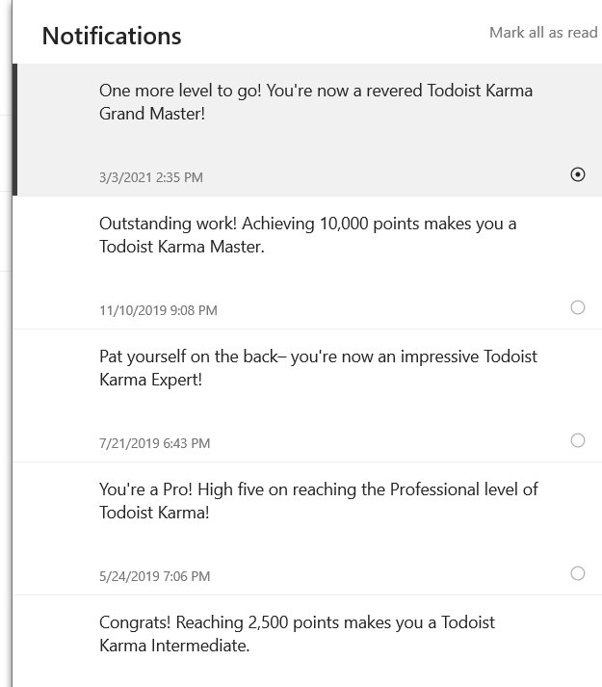Click the 5/24/2019 7:06 PM timestamp
This screenshot has width=602, height=687.
(154, 576)
